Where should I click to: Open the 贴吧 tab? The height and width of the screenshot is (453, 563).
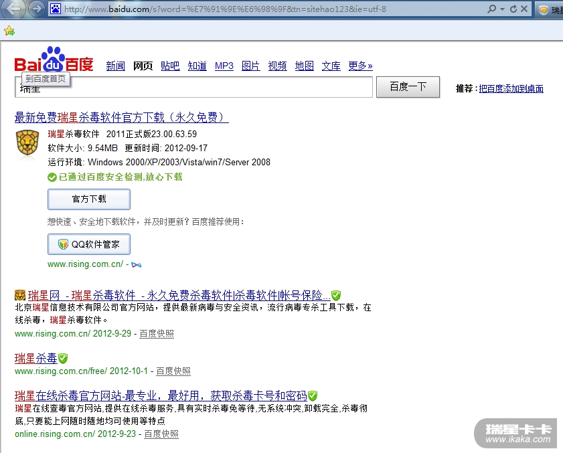pos(170,66)
